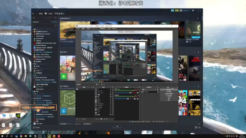Open Task View on taskbar
The height and width of the screenshot is (138, 246).
click(x=11, y=136)
